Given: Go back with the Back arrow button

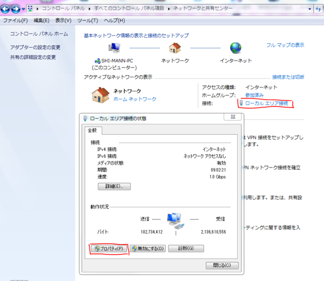Looking at the screenshot, I should point(5,9).
